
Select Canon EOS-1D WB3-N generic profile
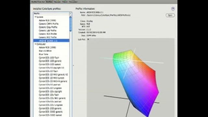coord(53,81)
